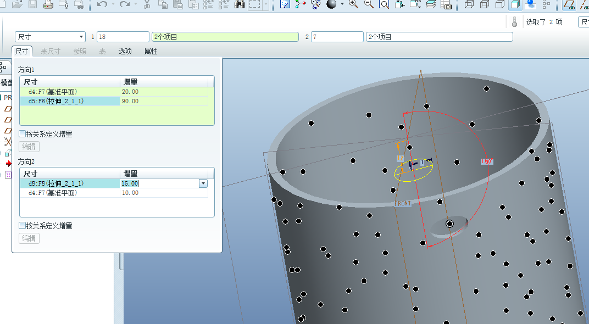Click direction 1 member count field 18
589x324 pixels.
tap(123, 37)
